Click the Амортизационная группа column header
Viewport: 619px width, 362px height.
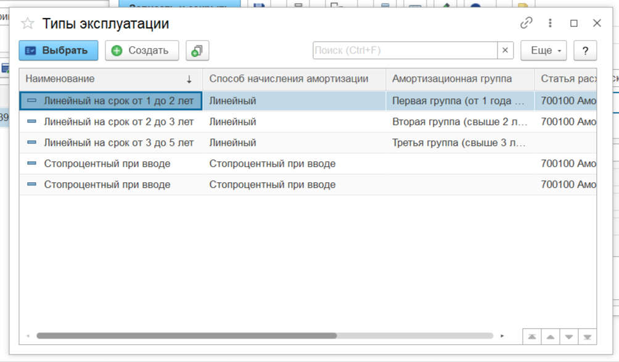[x=459, y=79]
